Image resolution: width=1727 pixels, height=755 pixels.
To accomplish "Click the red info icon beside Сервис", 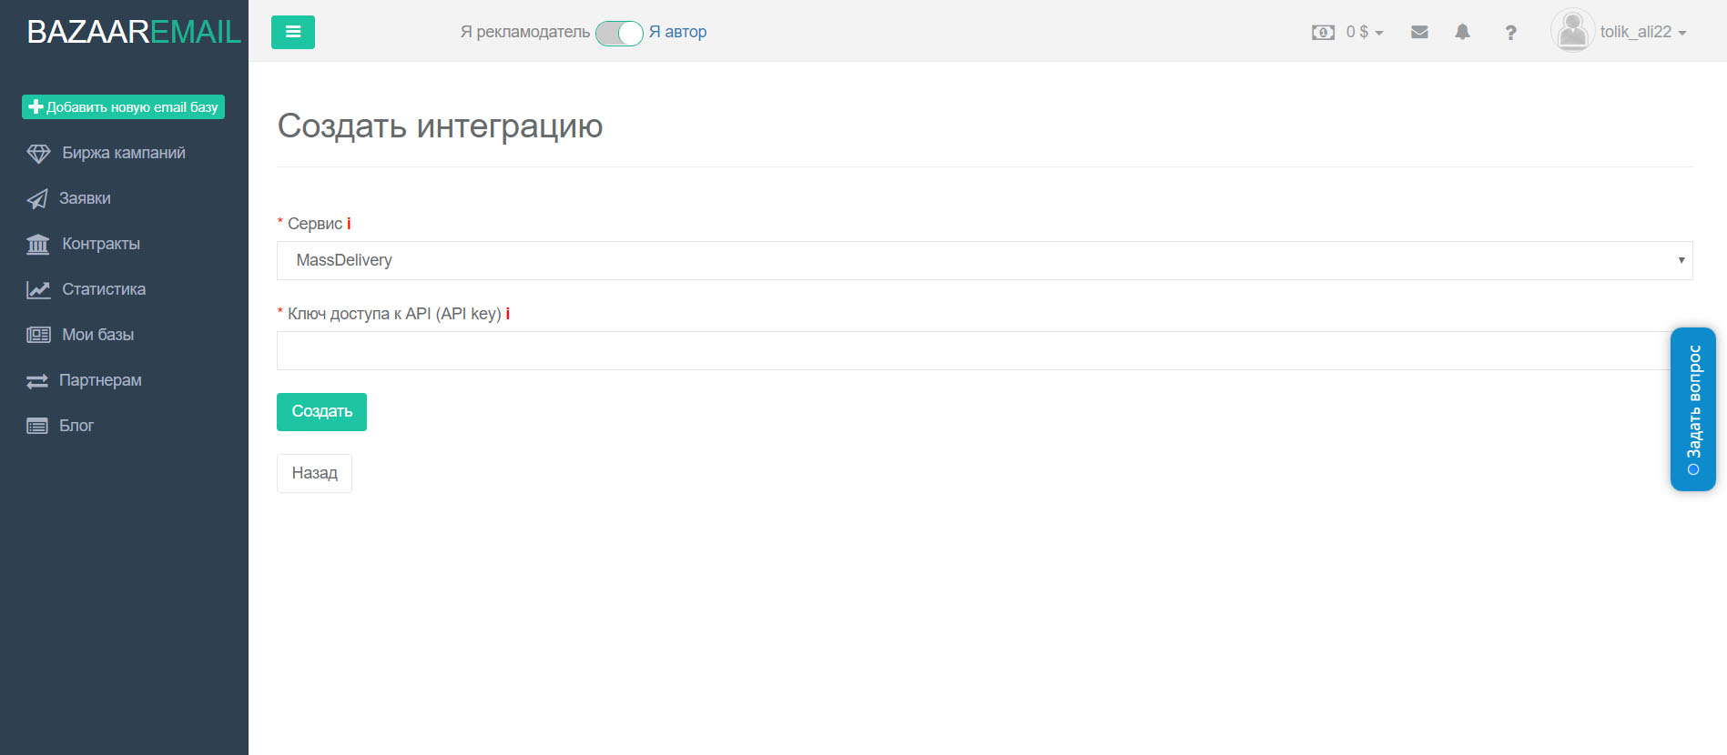I will (349, 224).
